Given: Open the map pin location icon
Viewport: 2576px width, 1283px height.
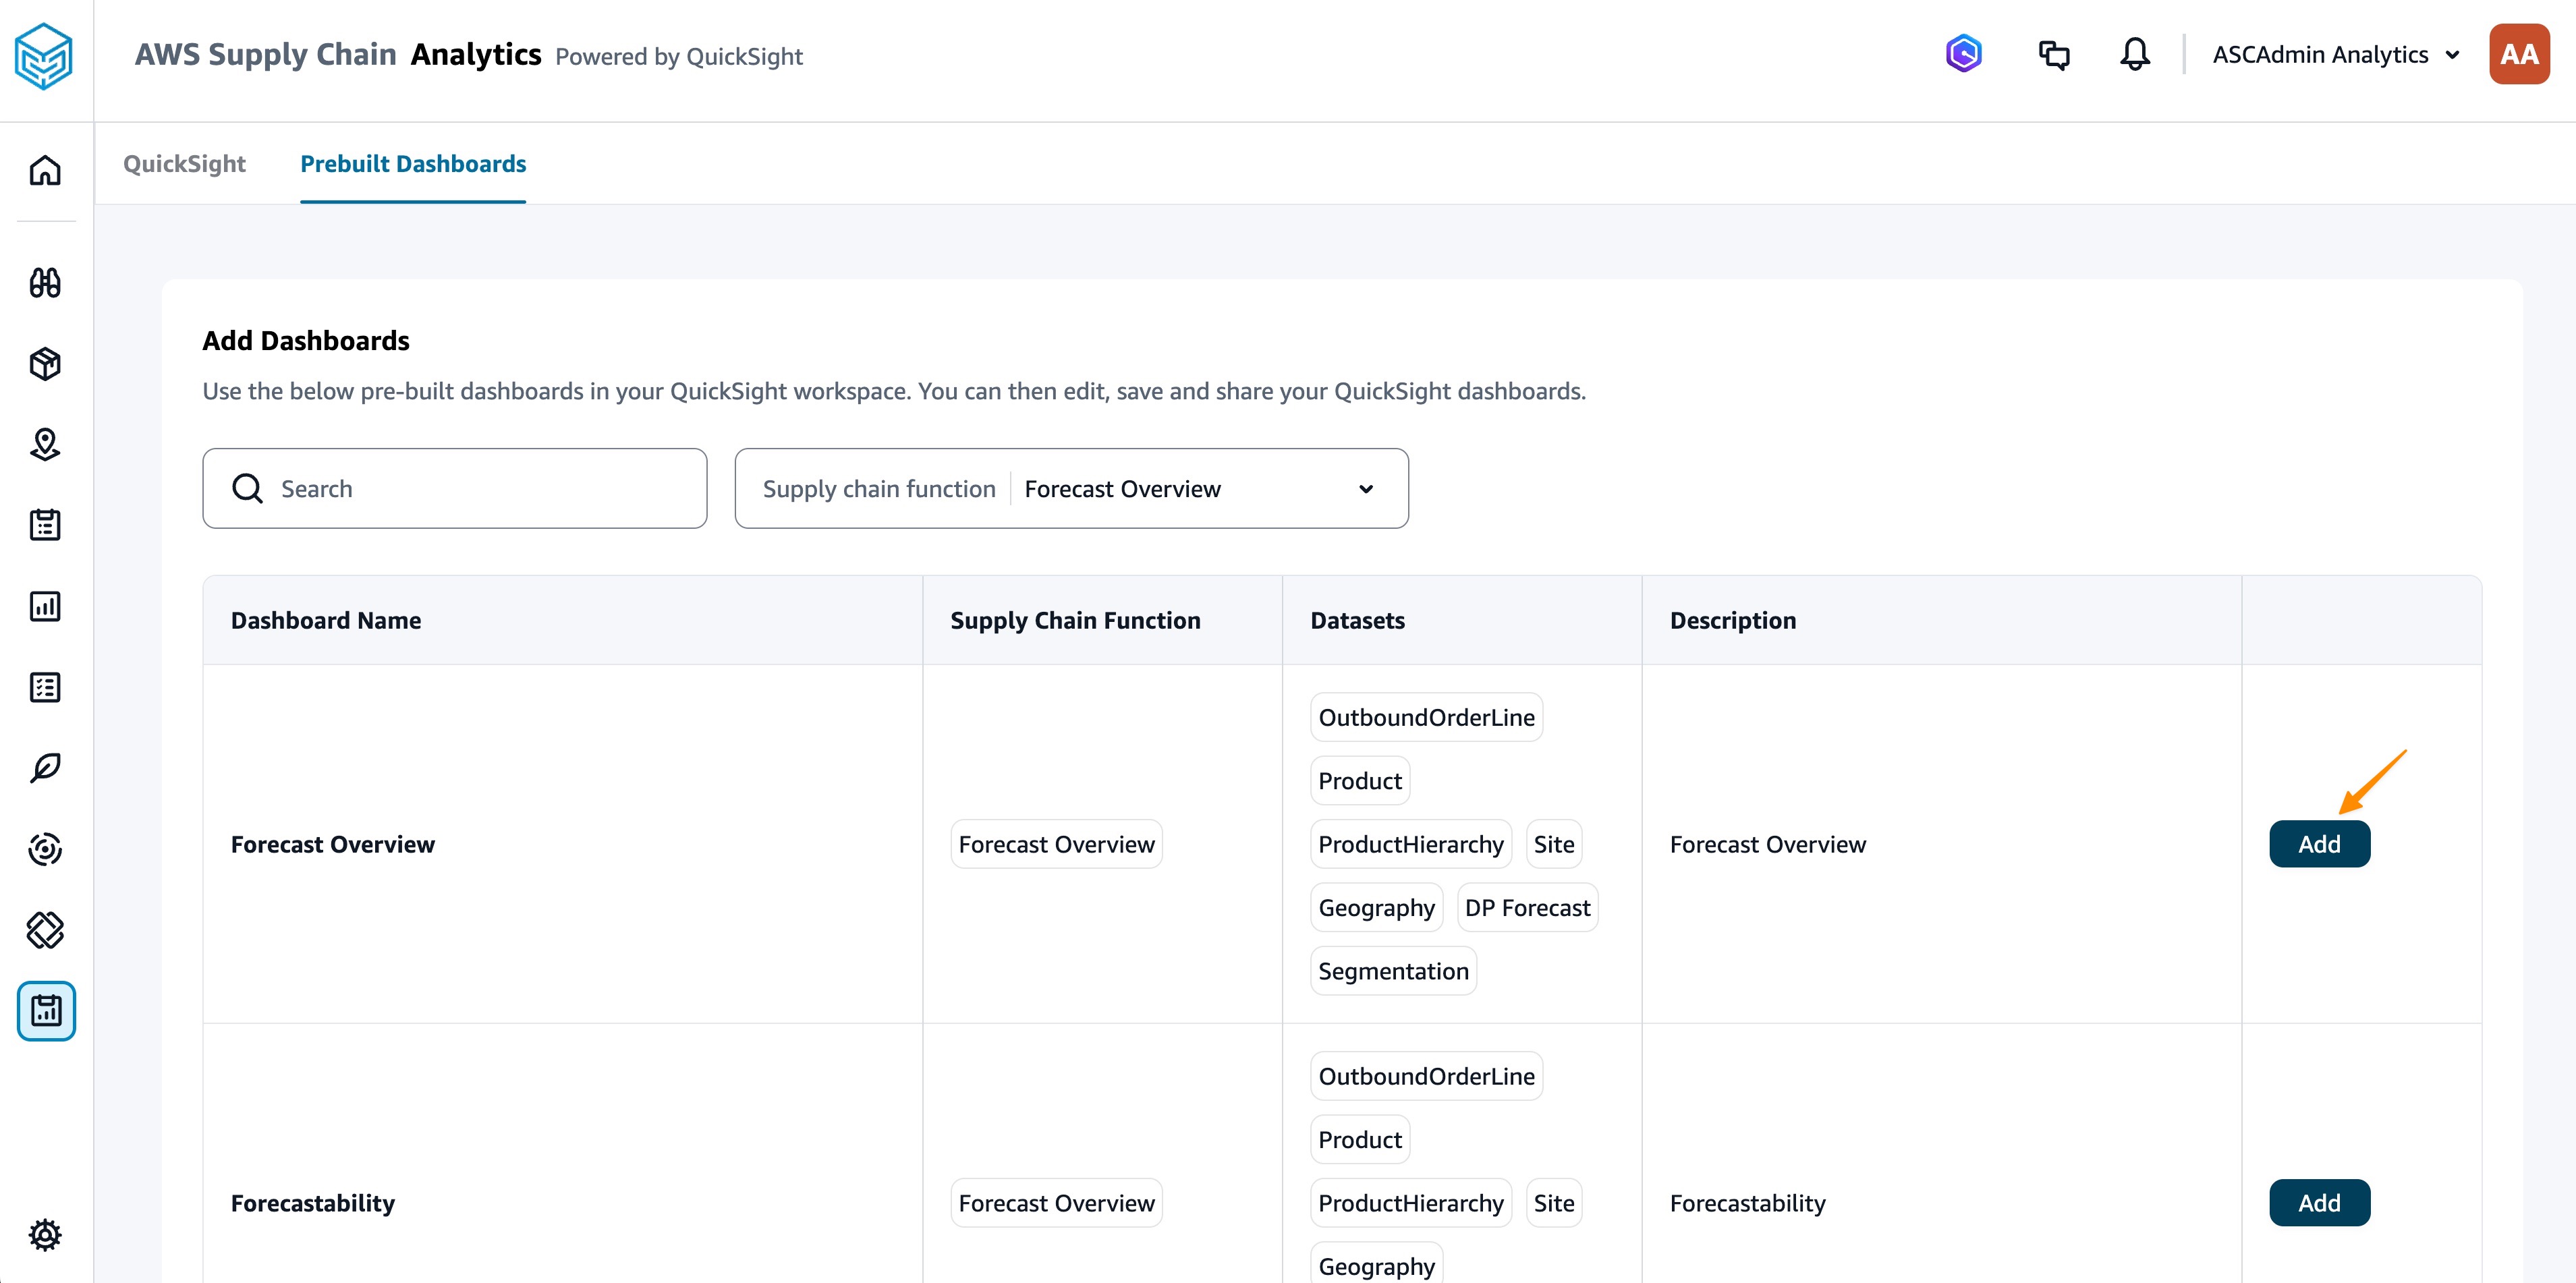Looking at the screenshot, I should (45, 444).
